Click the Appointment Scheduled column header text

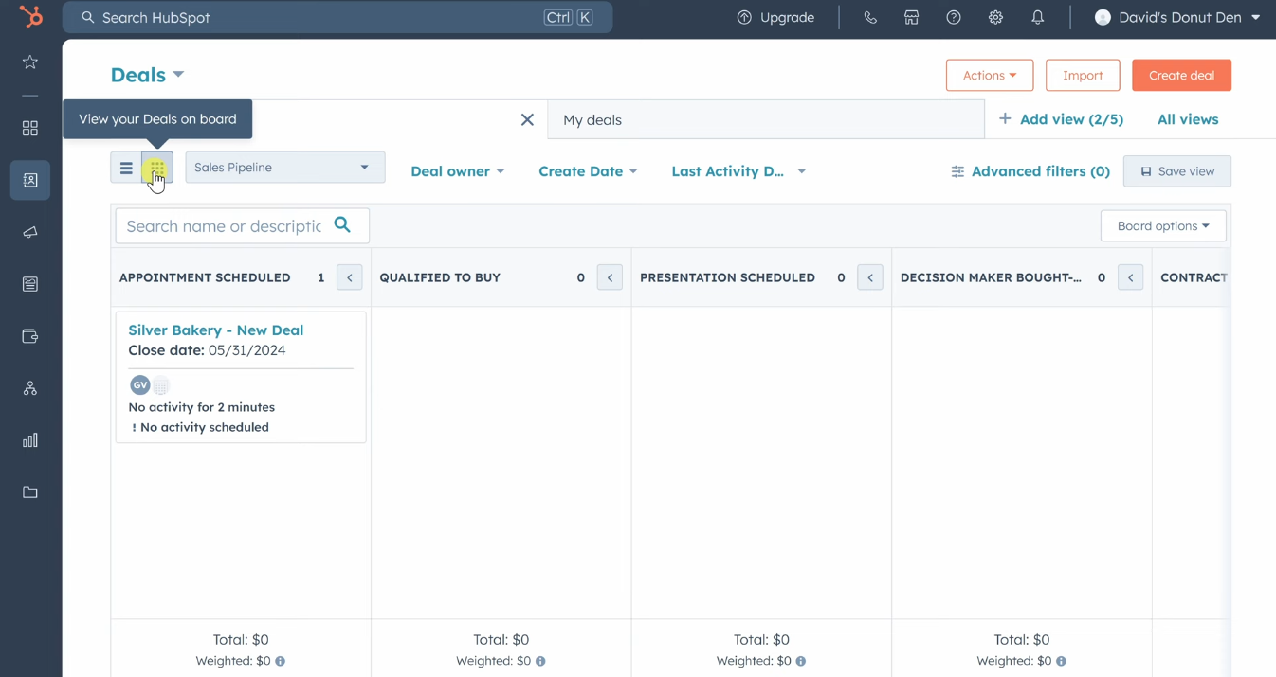[x=205, y=277]
